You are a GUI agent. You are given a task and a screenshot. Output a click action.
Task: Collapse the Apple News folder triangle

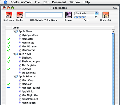[14, 32]
